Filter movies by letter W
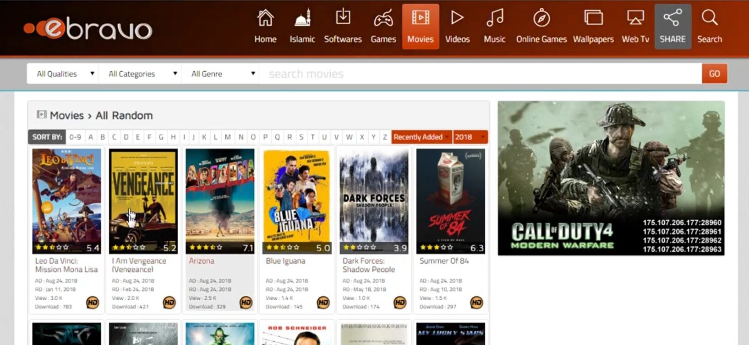This screenshot has height=345, width=749. 349,137
